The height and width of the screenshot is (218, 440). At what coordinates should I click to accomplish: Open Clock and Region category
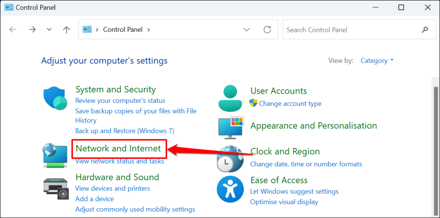click(x=285, y=152)
